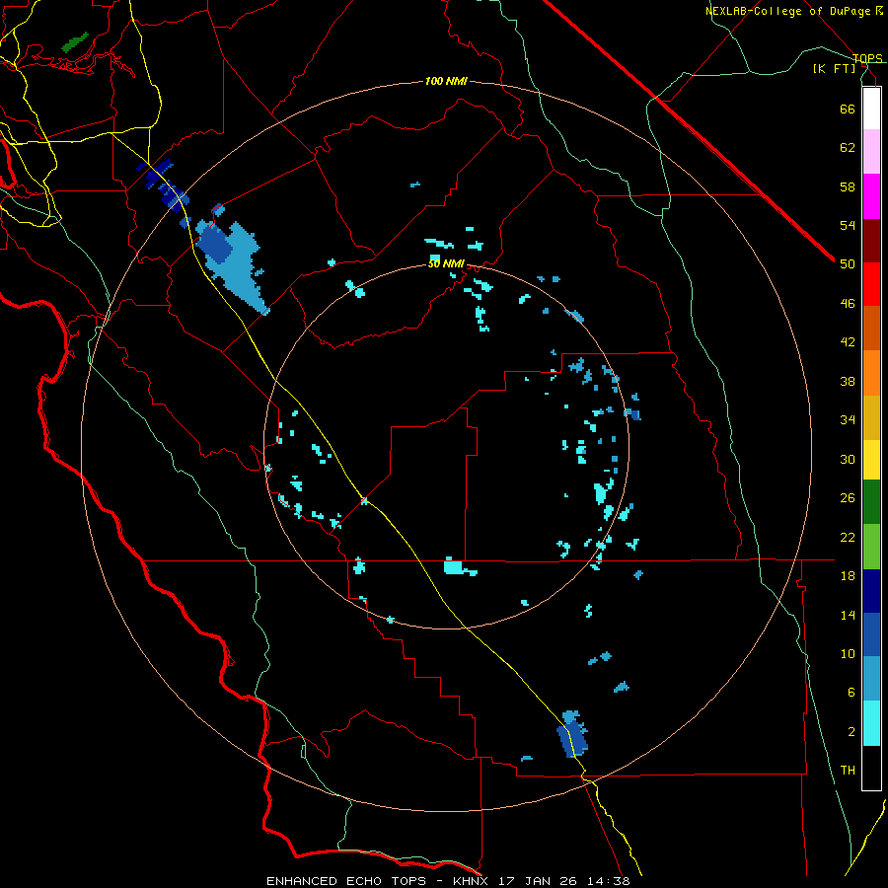Click the legend value 46
The image size is (888, 888).
click(x=848, y=304)
